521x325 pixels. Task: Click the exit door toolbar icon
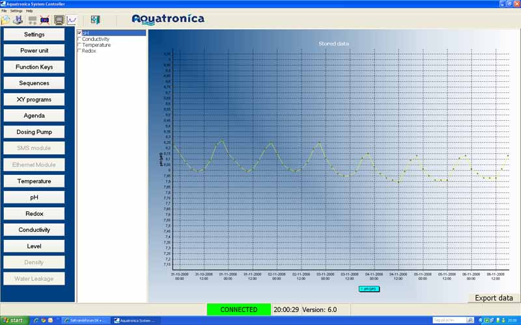(95, 20)
